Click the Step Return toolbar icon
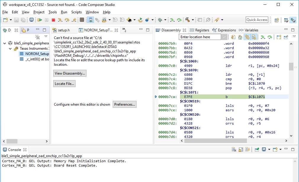The height and width of the screenshot is (182, 299). 74,20
